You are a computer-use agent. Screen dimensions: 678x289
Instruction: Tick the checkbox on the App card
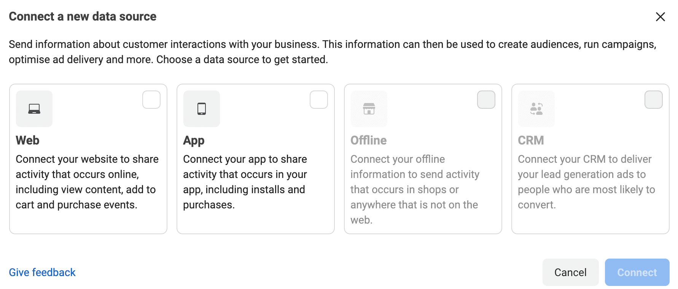tap(319, 100)
